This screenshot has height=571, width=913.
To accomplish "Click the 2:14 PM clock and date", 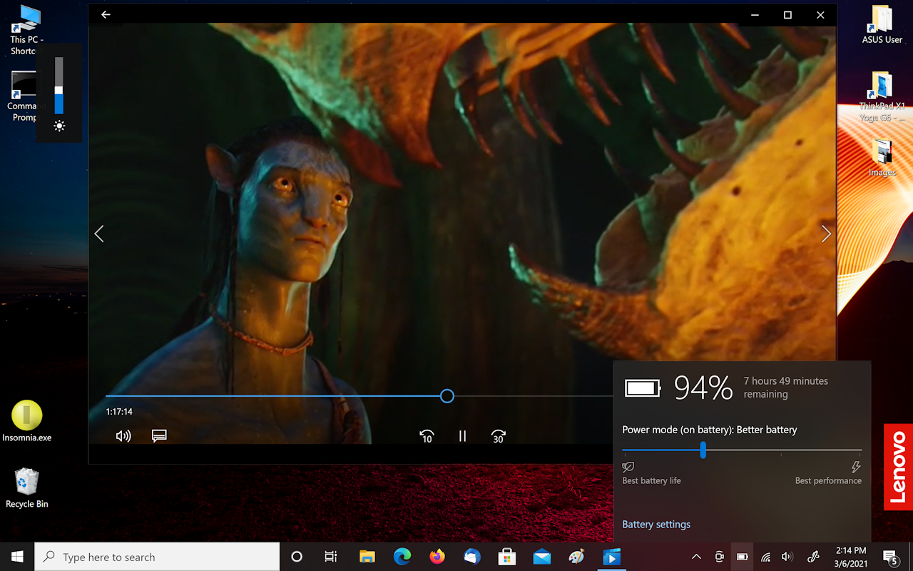I will (850, 557).
